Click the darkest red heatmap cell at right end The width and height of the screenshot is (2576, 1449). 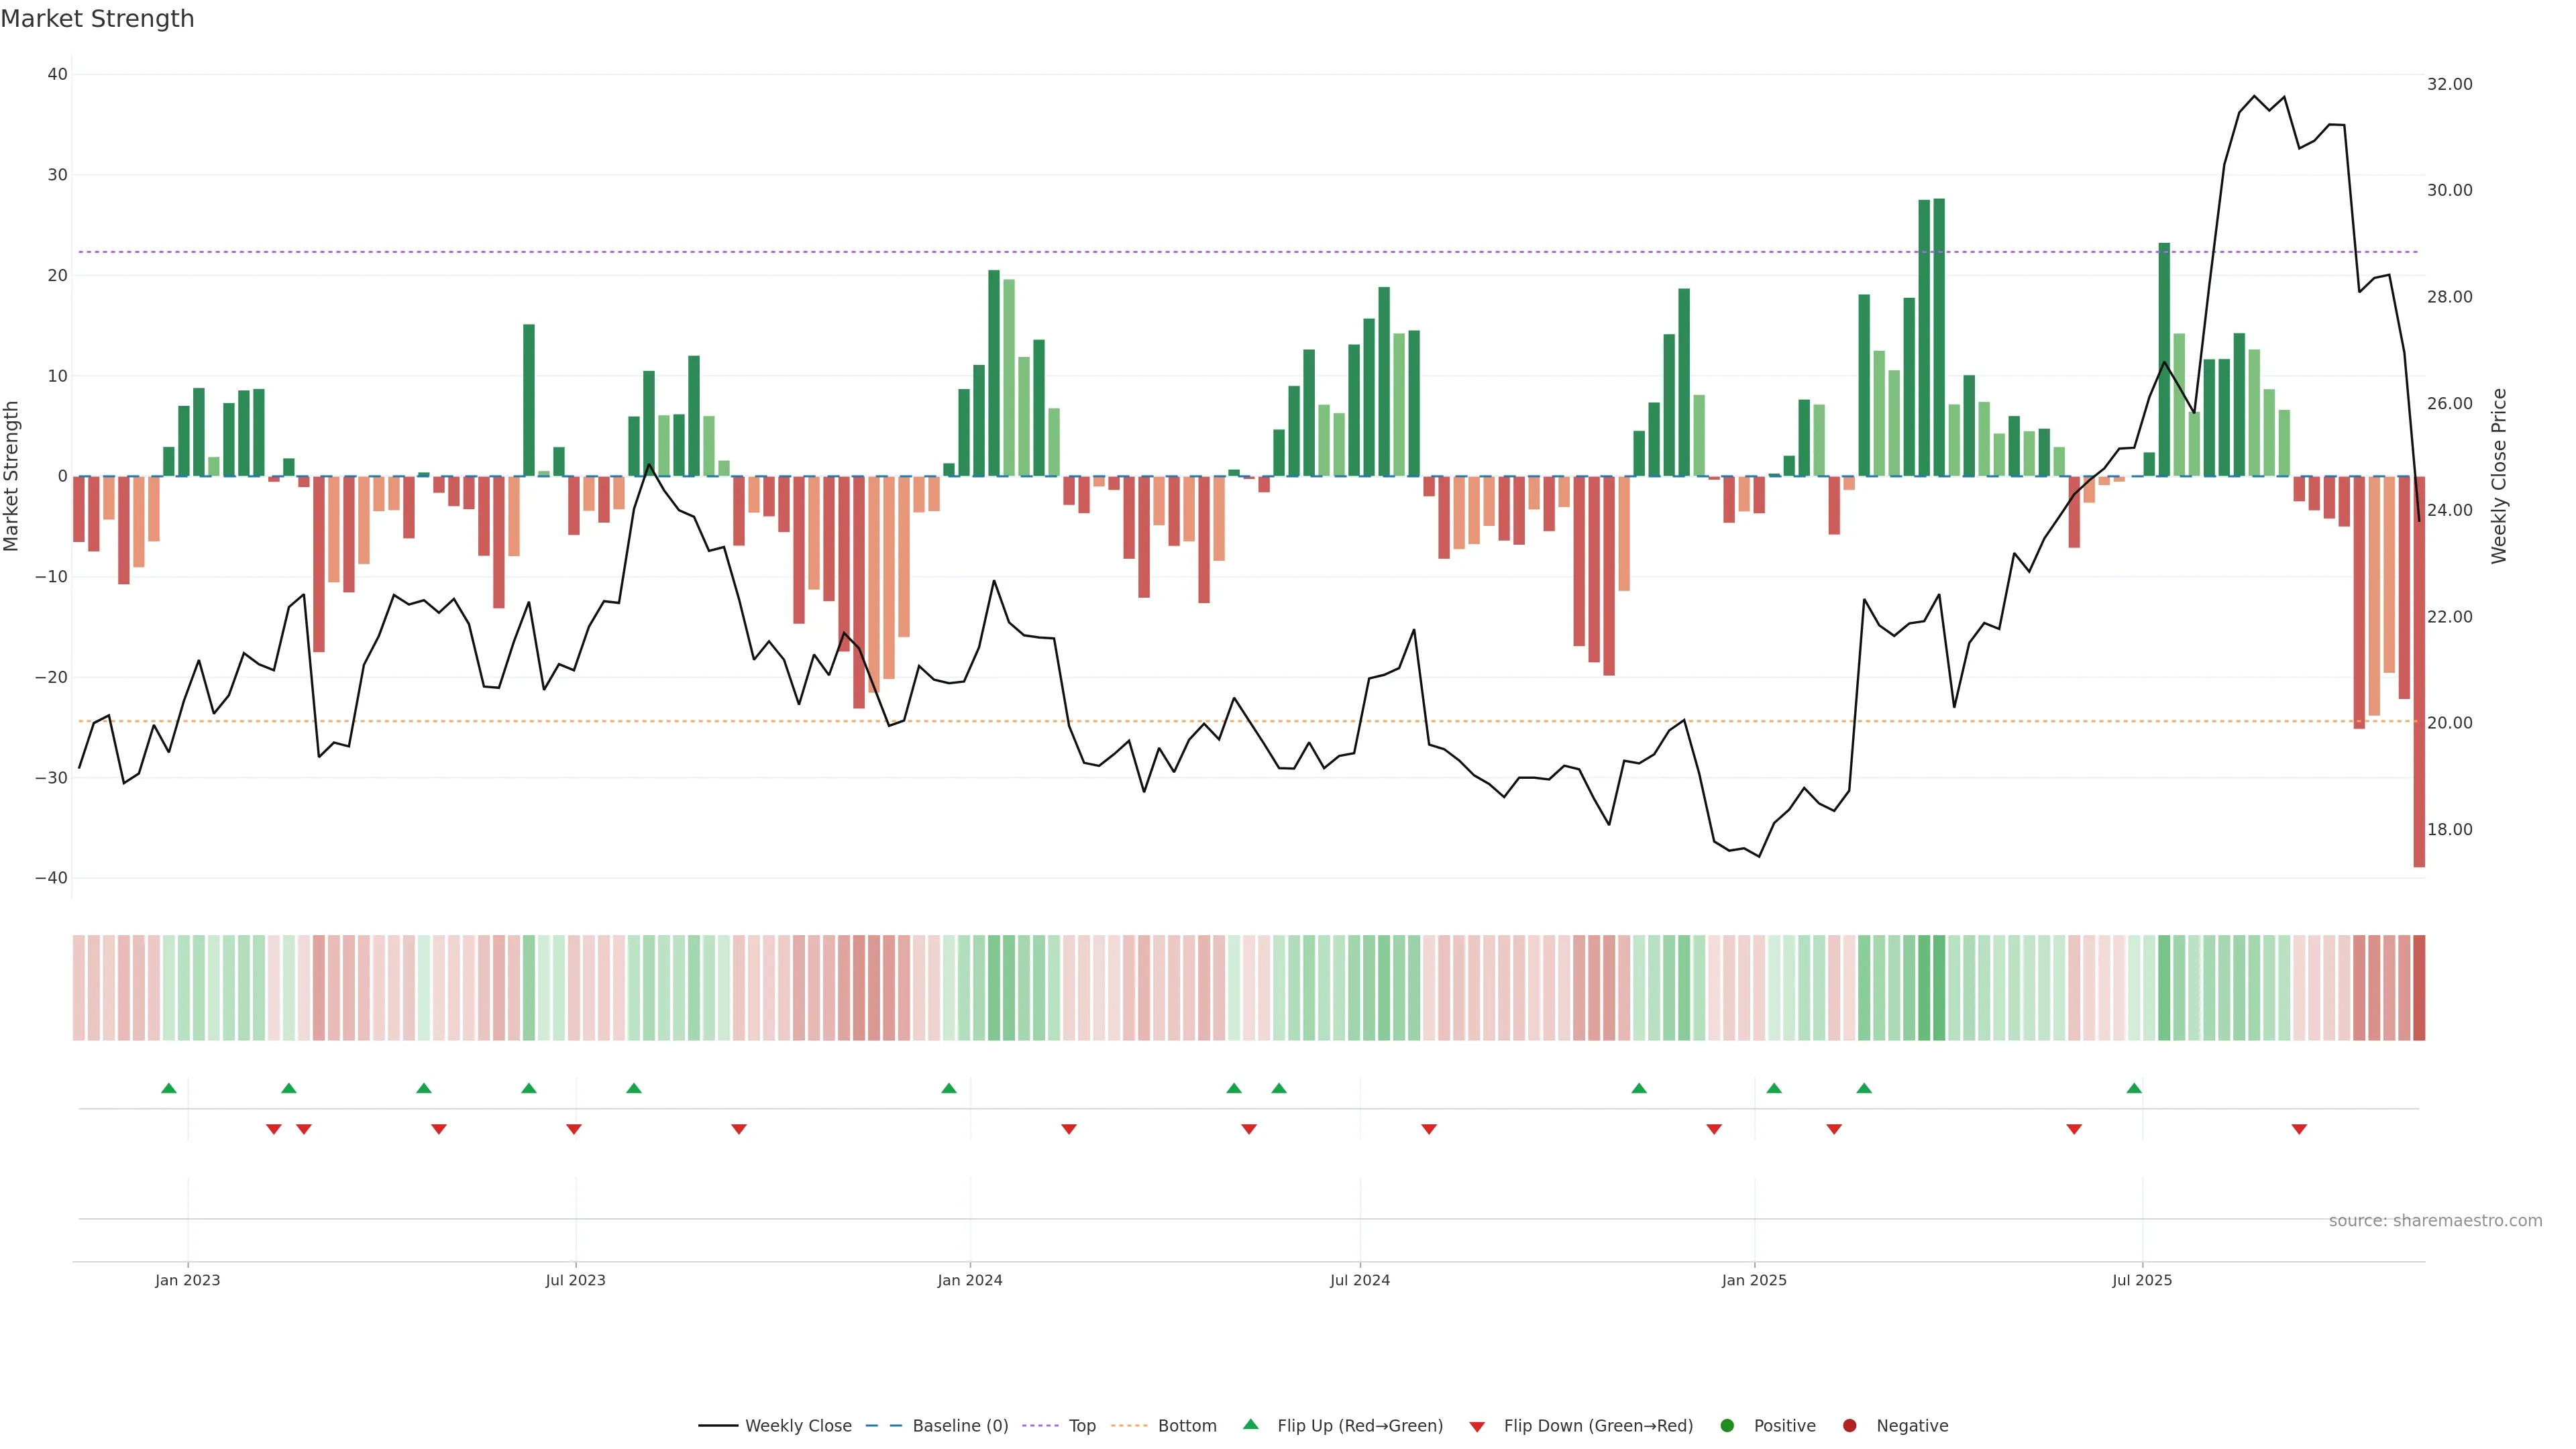pyautogui.click(x=2419, y=988)
